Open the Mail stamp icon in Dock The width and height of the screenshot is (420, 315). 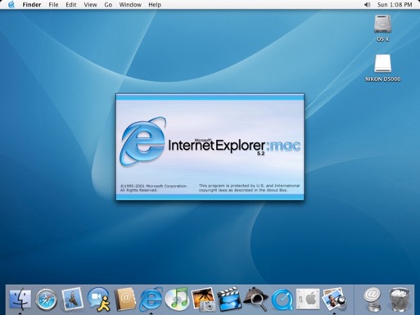coord(72,299)
